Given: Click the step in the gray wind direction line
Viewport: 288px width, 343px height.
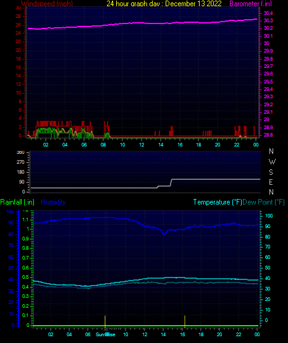Looking at the screenshot, I should click(x=171, y=182).
